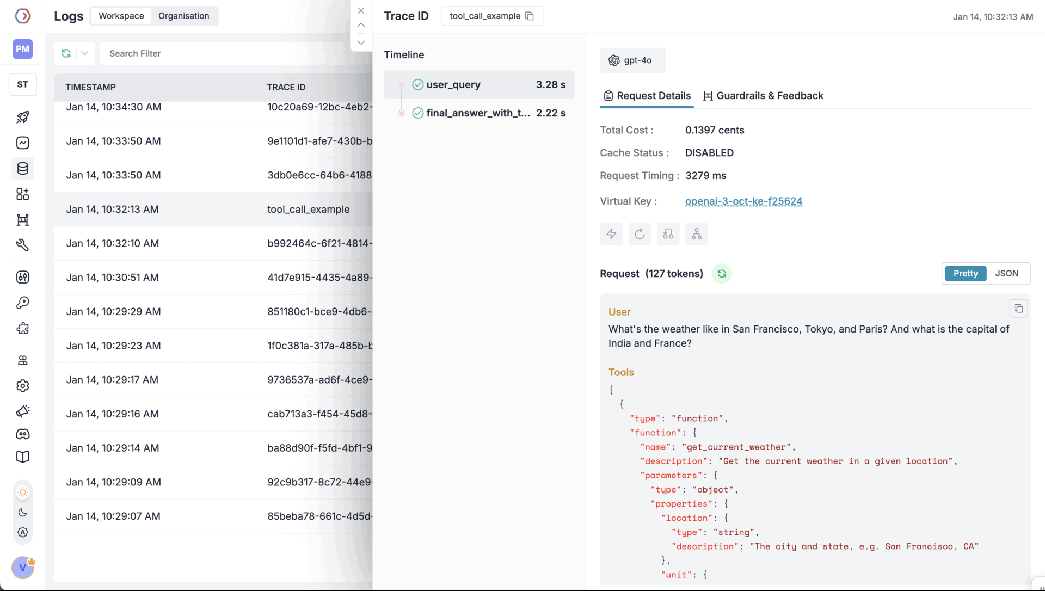Open the openai-3-oct-ke-f25624 virtual key link
1045x591 pixels.
[x=743, y=201]
